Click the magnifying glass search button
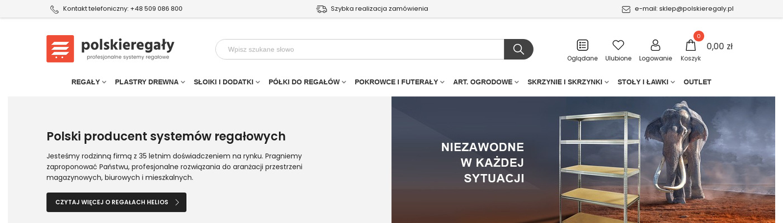Screen dimensions: 783x223 pyautogui.click(x=518, y=49)
